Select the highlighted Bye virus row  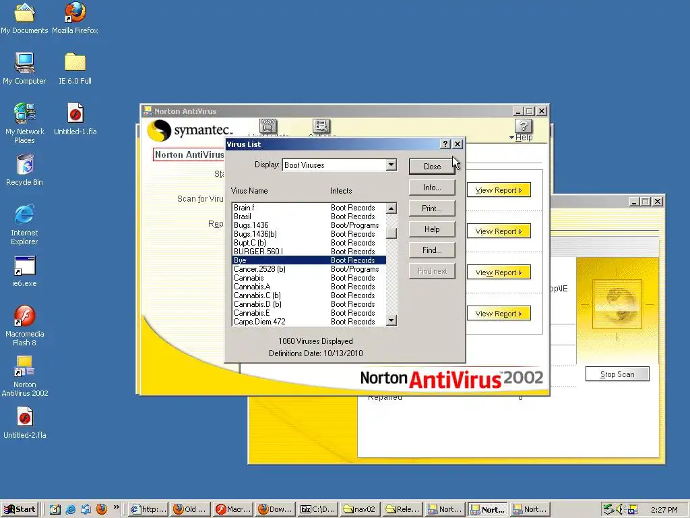(x=309, y=260)
